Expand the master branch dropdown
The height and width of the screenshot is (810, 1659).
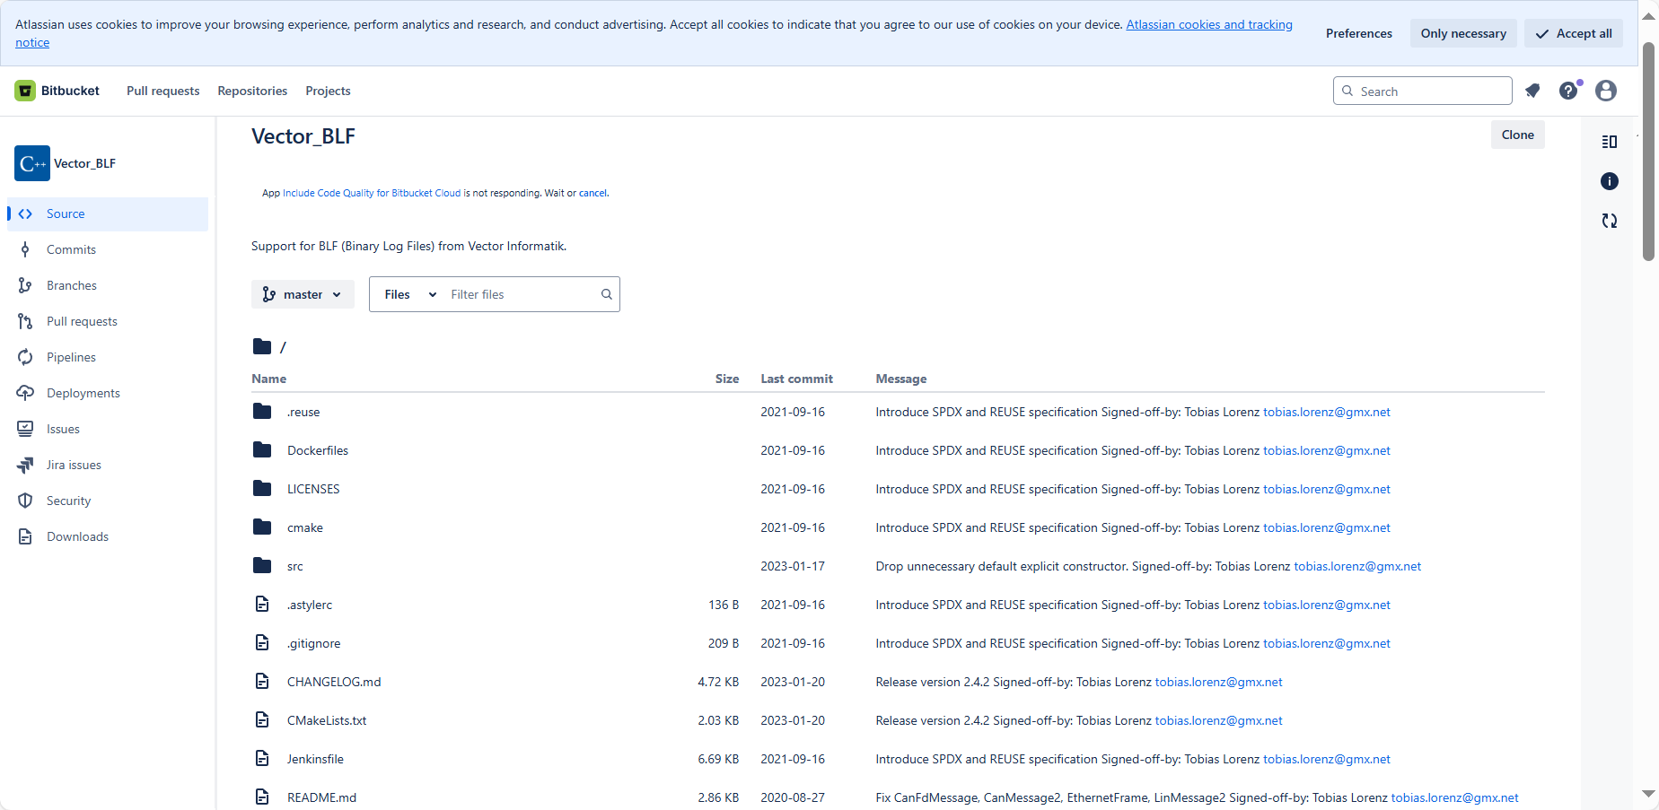(x=303, y=294)
